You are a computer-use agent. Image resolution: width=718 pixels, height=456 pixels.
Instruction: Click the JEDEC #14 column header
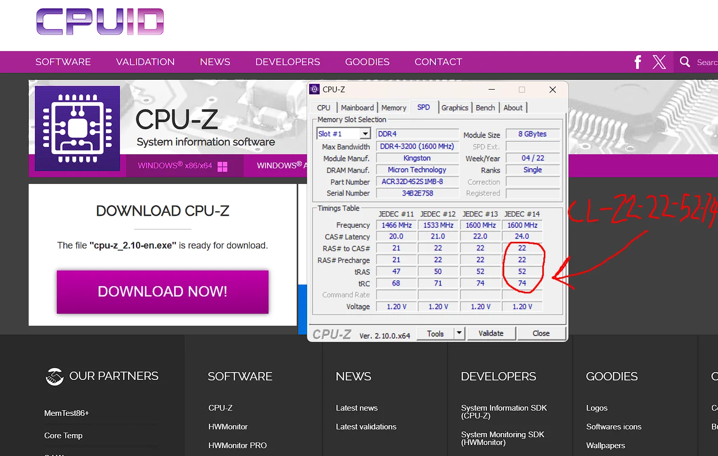522,214
